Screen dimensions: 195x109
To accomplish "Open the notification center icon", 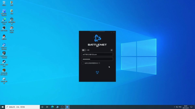I will (x=191, y=107).
